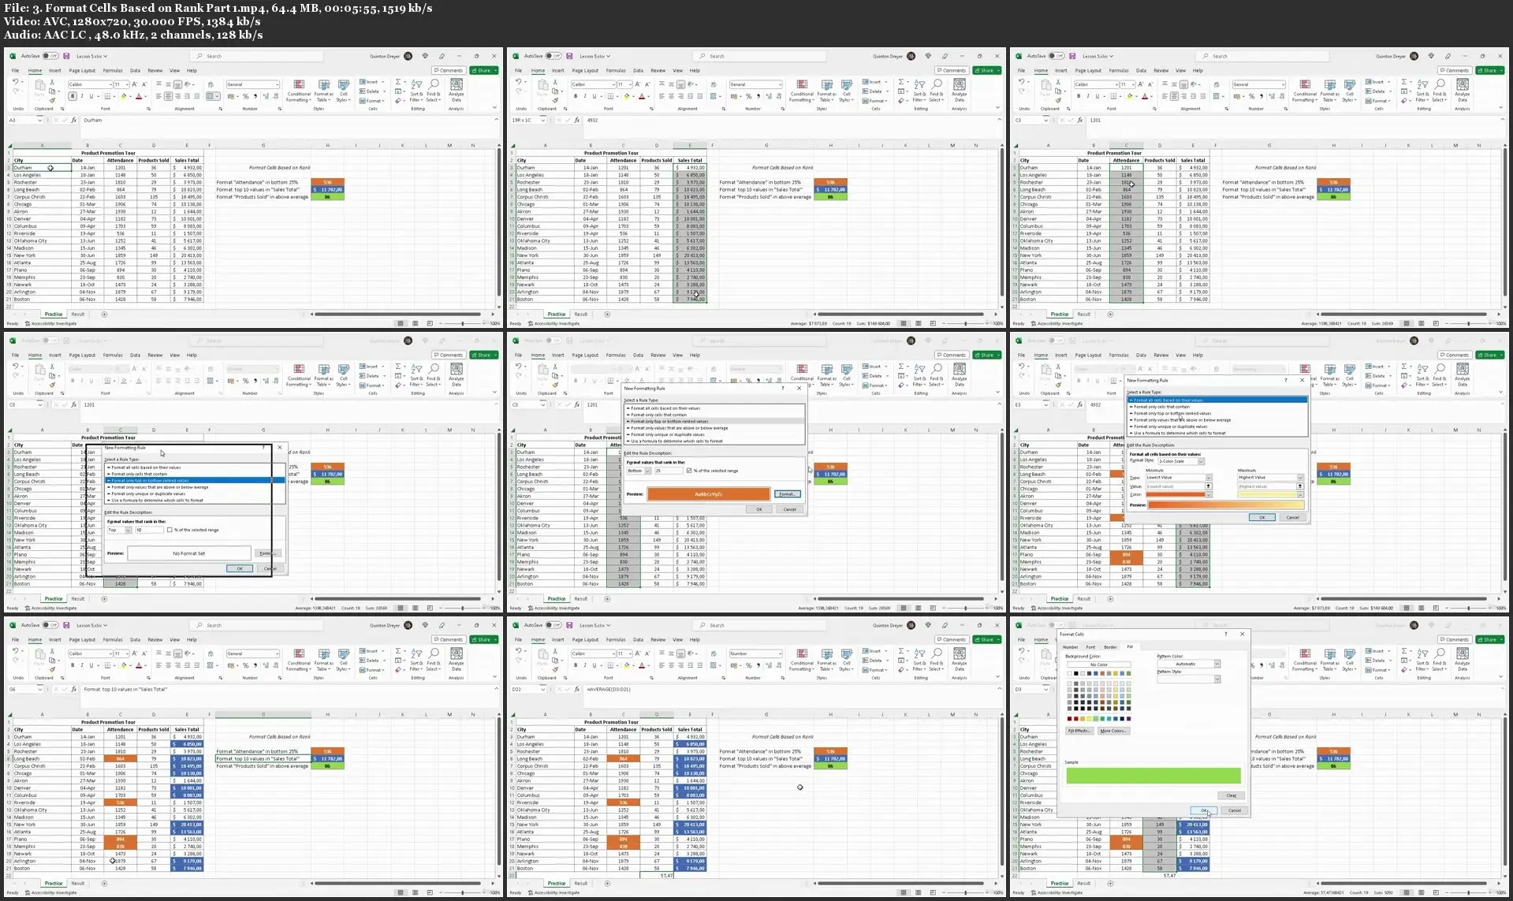Switch to Page Layout view in the A3 frame

tap(415, 323)
